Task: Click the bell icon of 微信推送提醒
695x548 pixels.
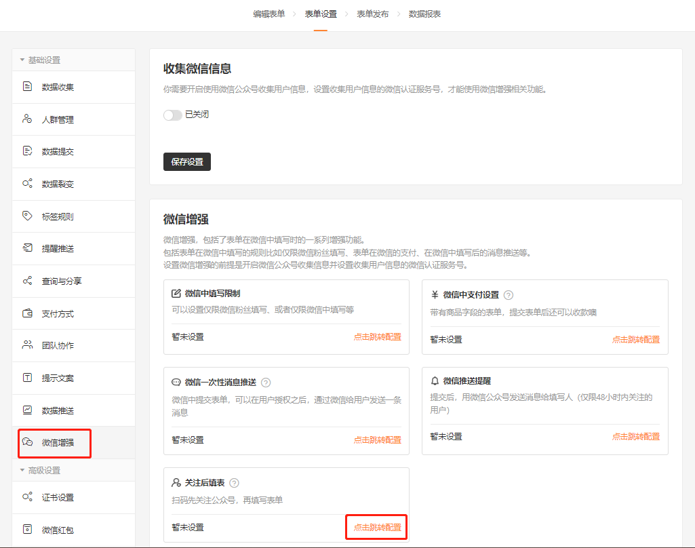Action: 435,381
